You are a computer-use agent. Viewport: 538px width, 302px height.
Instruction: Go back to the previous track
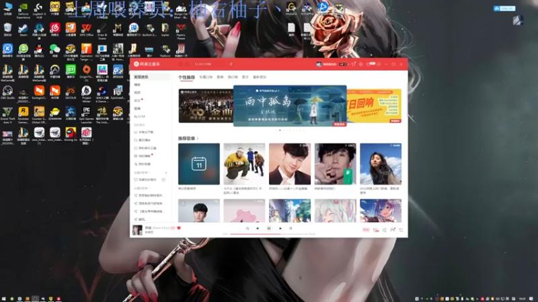pyautogui.click(x=258, y=228)
